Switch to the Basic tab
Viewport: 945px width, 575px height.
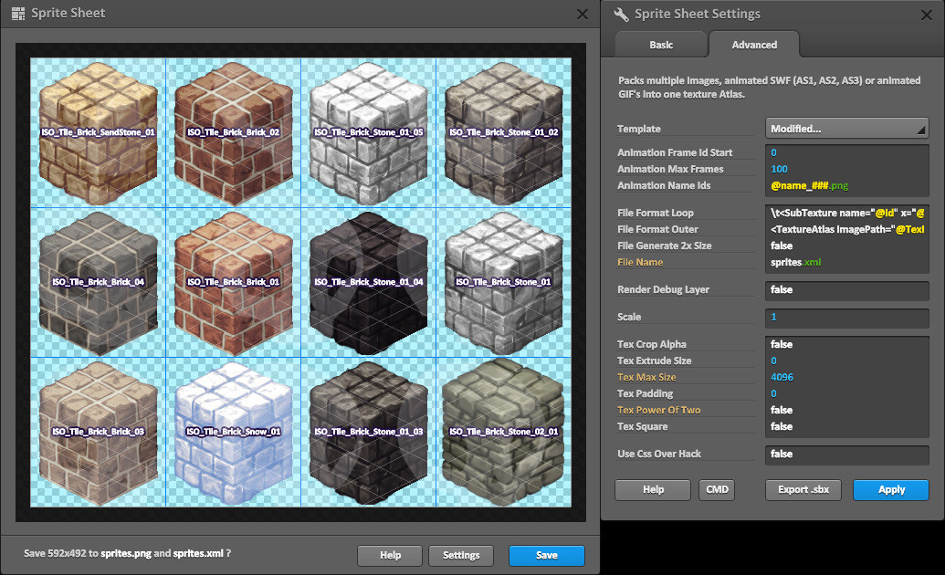(x=660, y=44)
